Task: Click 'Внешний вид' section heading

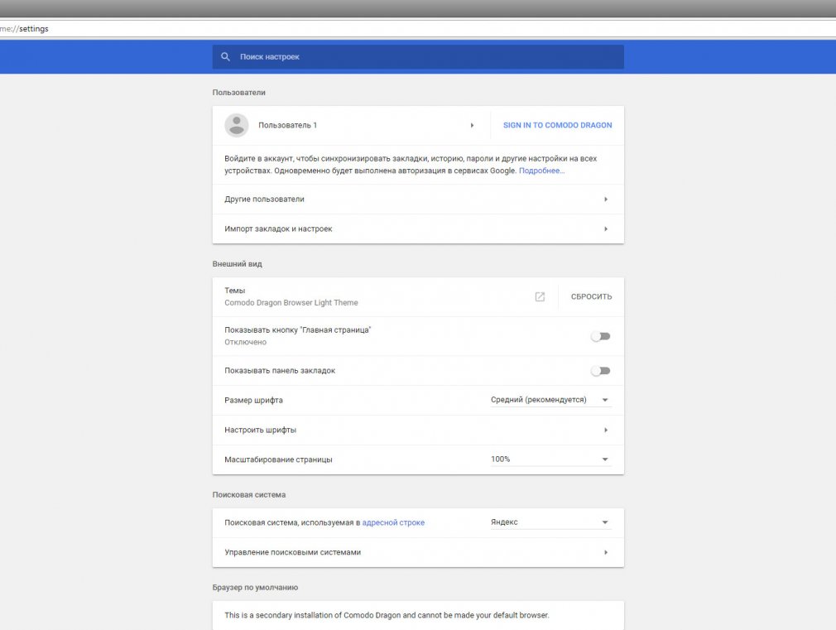Action: coord(238,264)
